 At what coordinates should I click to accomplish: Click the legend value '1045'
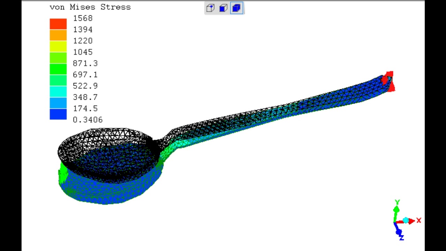coord(83,52)
